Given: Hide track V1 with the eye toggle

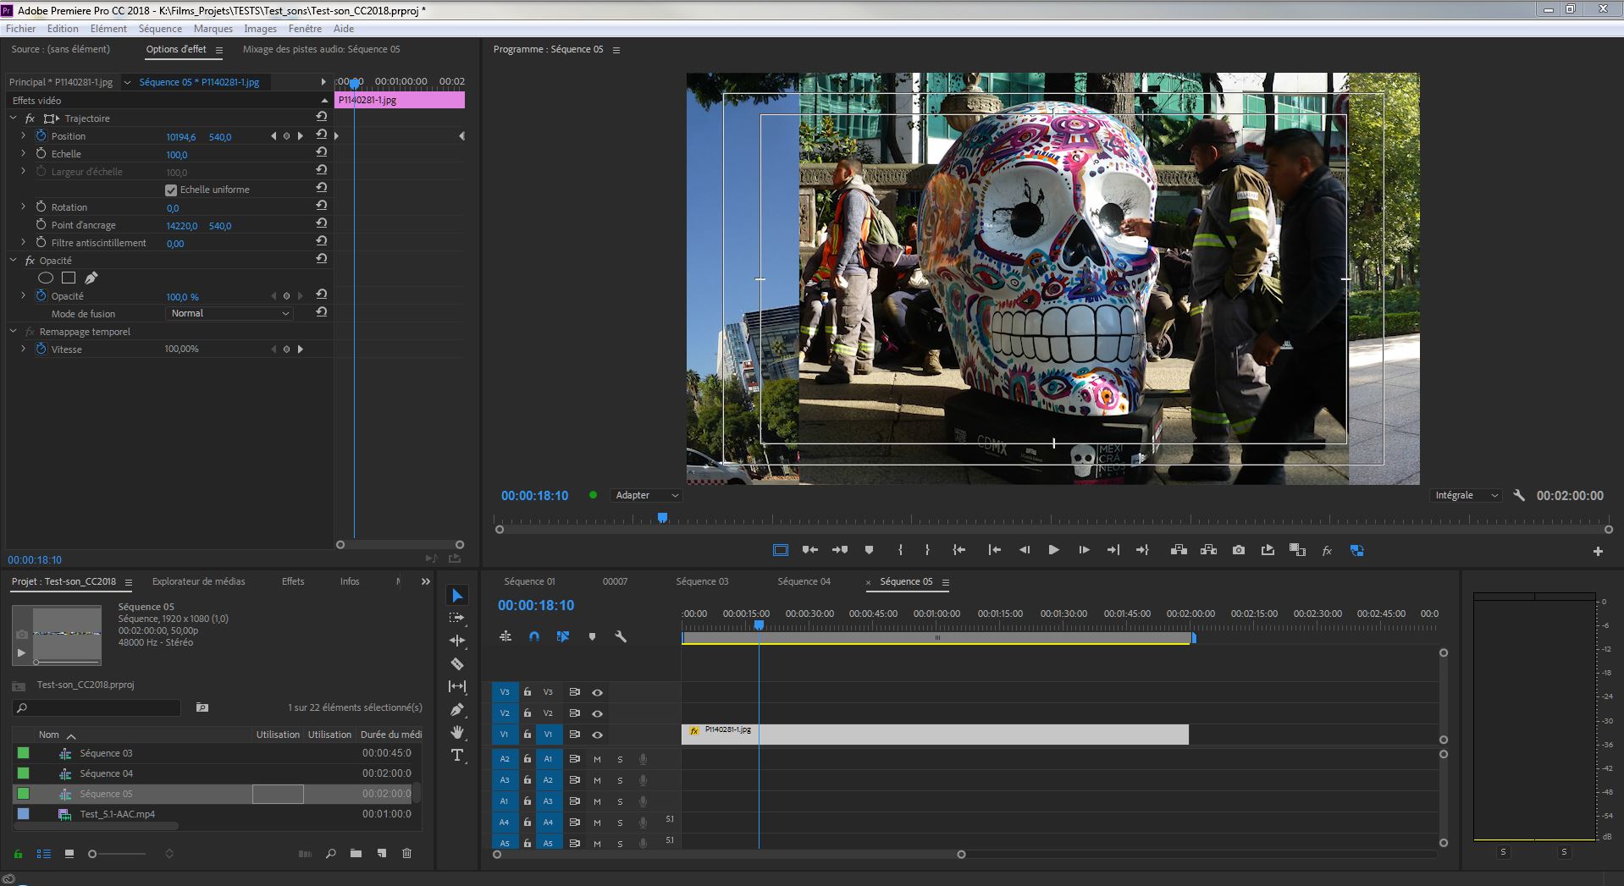Looking at the screenshot, I should pyautogui.click(x=597, y=735).
